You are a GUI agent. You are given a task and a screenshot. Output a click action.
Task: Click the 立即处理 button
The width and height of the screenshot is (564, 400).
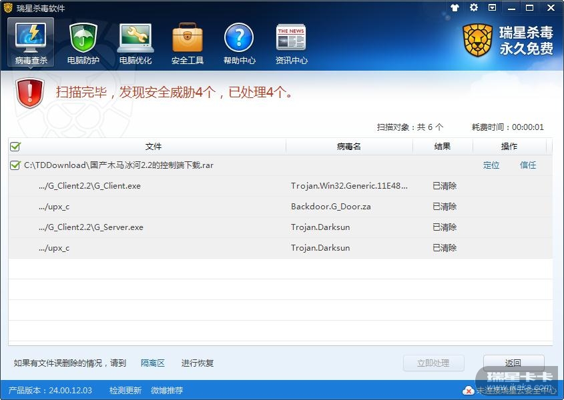(x=433, y=363)
